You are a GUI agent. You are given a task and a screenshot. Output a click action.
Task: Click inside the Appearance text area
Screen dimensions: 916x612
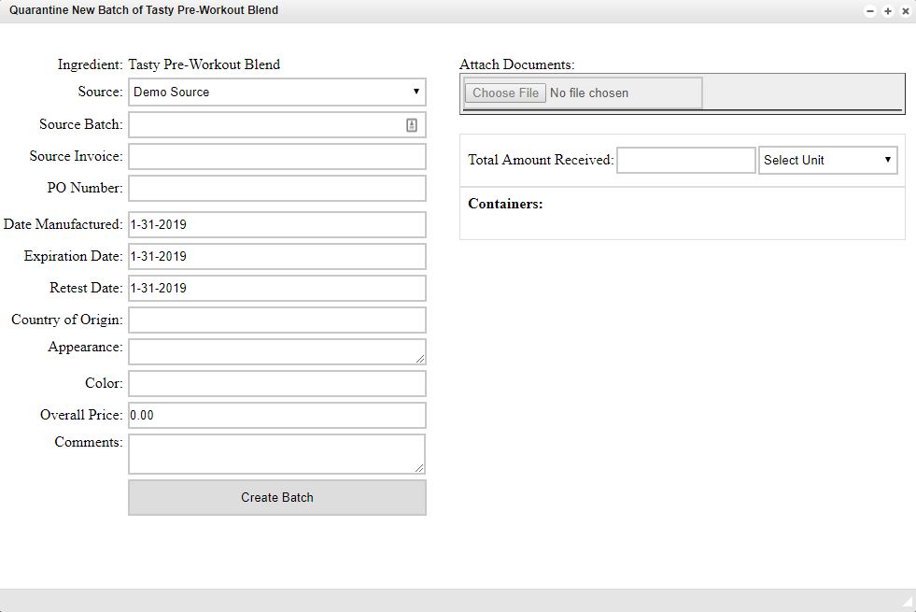coord(277,352)
